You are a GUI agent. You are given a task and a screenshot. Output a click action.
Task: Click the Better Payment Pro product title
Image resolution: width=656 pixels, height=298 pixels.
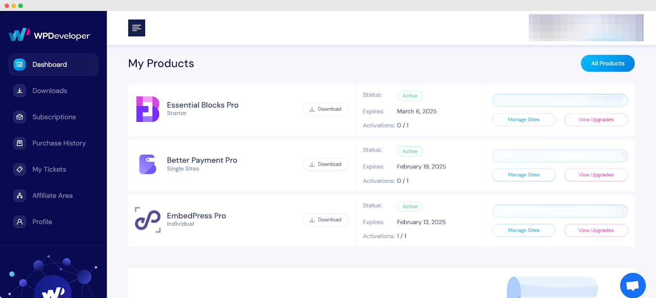tap(202, 160)
